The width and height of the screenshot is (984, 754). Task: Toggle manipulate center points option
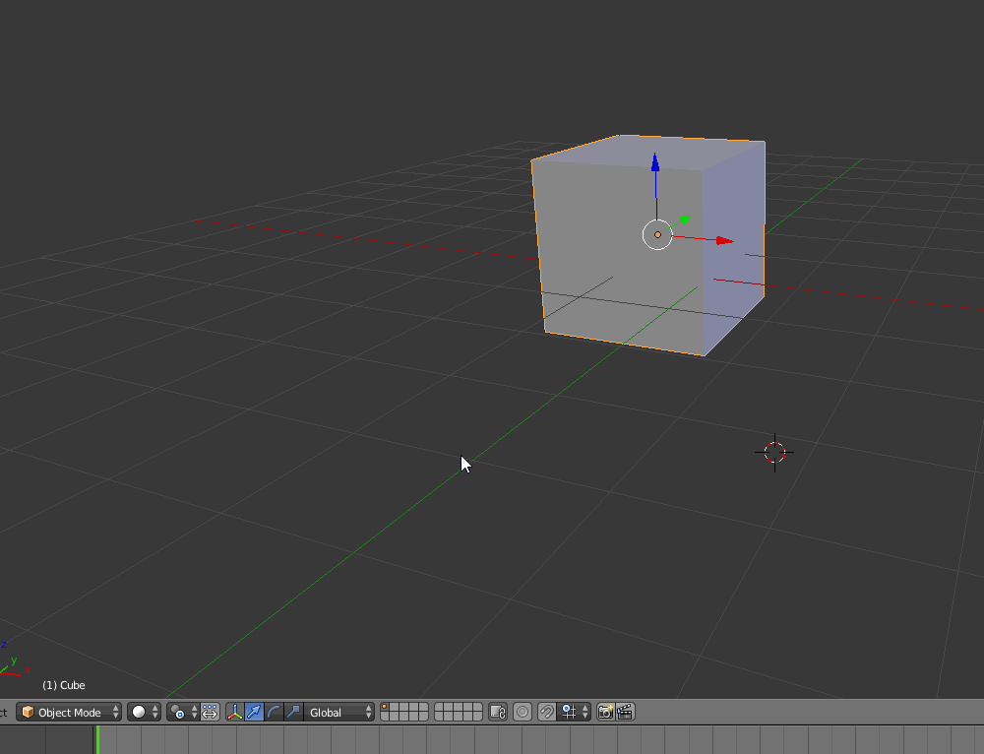pos(210,712)
